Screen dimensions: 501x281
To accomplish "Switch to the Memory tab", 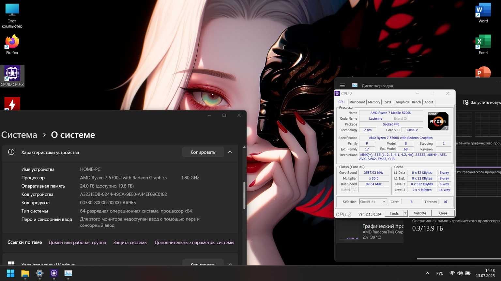I will click(374, 102).
